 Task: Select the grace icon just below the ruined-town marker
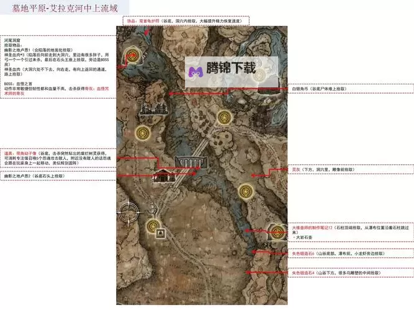point(143,133)
